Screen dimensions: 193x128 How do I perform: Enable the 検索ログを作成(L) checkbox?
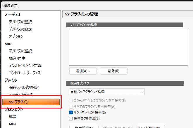tap(70, 118)
